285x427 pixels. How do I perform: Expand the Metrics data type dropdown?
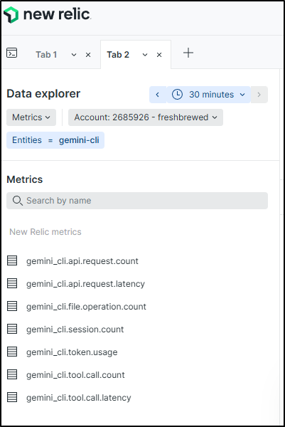(31, 117)
